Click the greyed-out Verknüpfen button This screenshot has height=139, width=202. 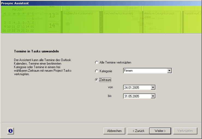point(185,131)
